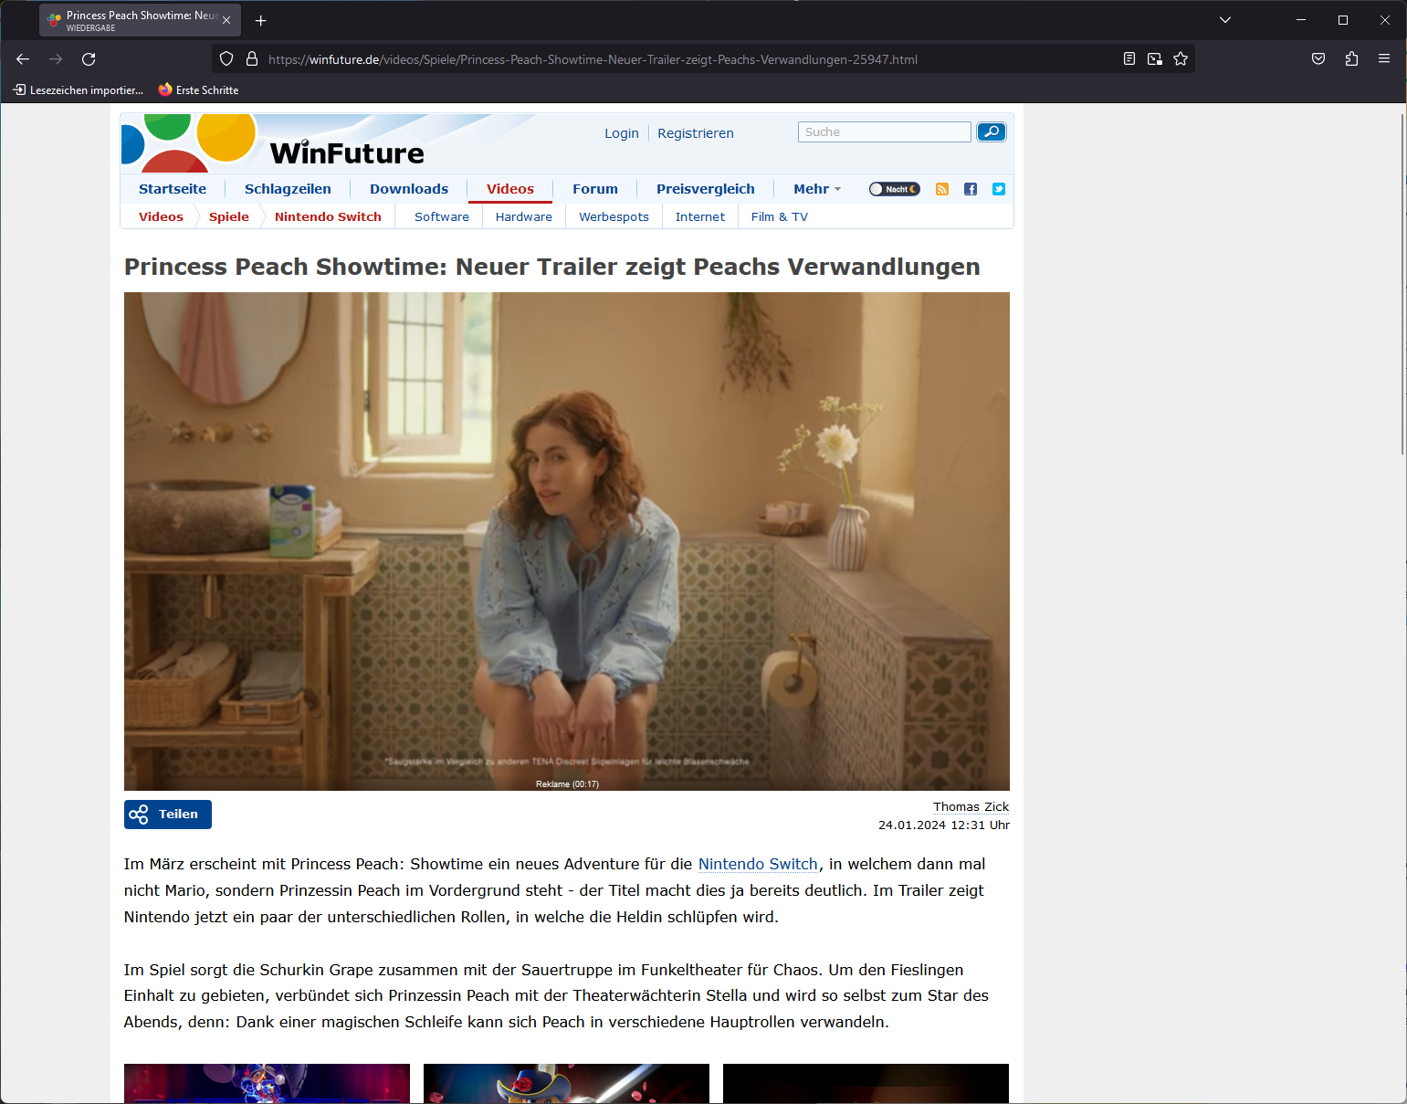Save page to Pocket icon
The width and height of the screenshot is (1407, 1104).
1318,59
